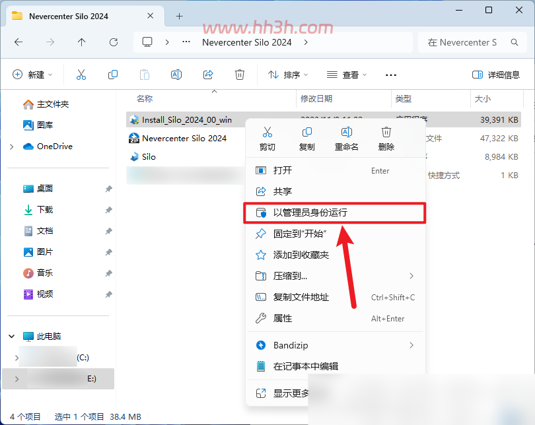
Task: Choose 在记事本中编辑 in the context menu
Action: coord(336,366)
